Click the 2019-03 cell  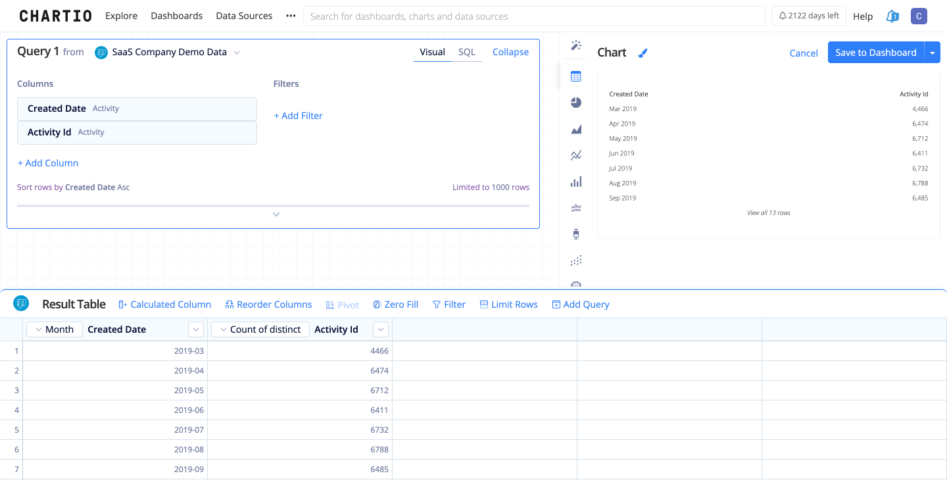(115, 351)
